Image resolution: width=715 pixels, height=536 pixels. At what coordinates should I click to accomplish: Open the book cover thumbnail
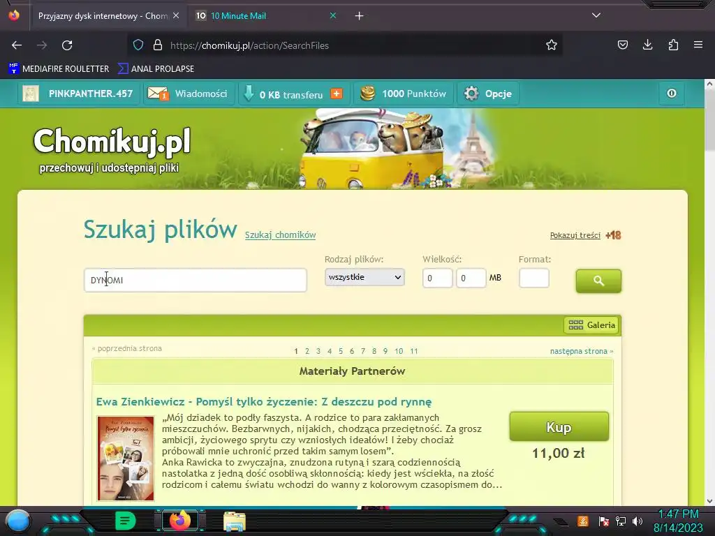[x=126, y=458]
